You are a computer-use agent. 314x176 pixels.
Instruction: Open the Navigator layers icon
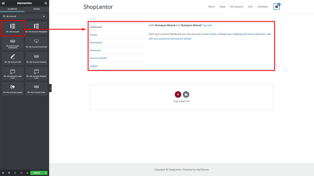pos(9,173)
